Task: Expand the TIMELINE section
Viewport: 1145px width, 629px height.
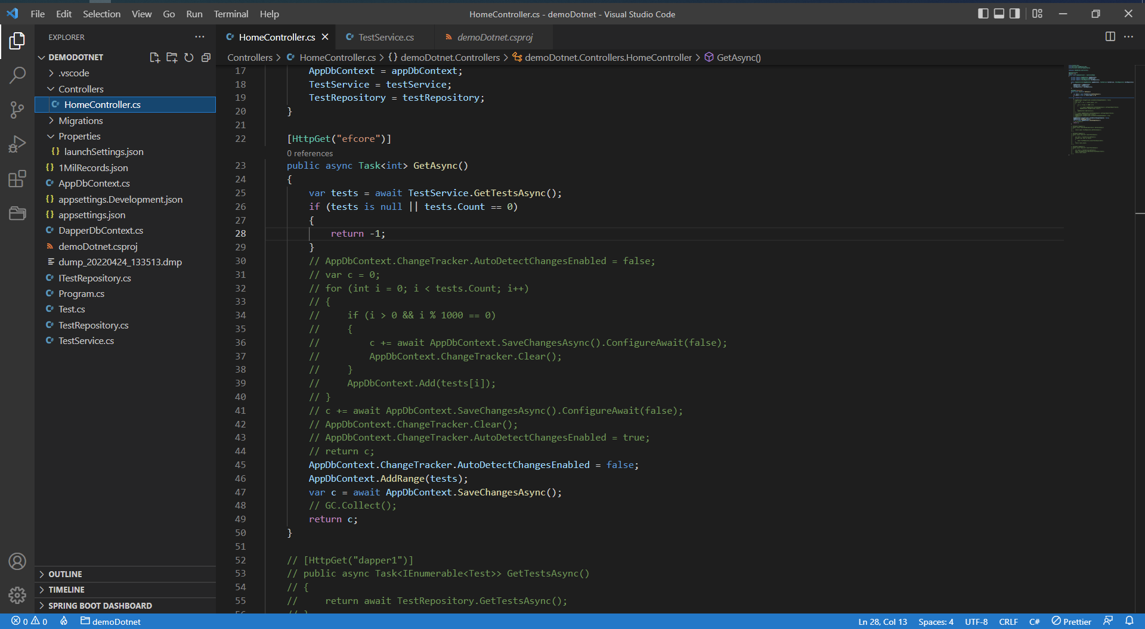Action: pos(125,590)
